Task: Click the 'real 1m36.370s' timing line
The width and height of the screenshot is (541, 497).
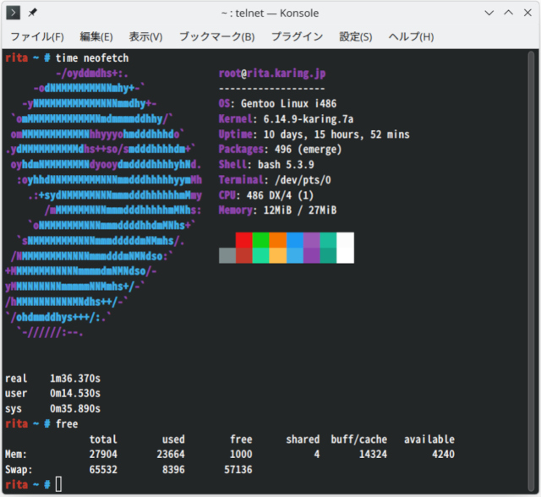Action: pos(52,379)
